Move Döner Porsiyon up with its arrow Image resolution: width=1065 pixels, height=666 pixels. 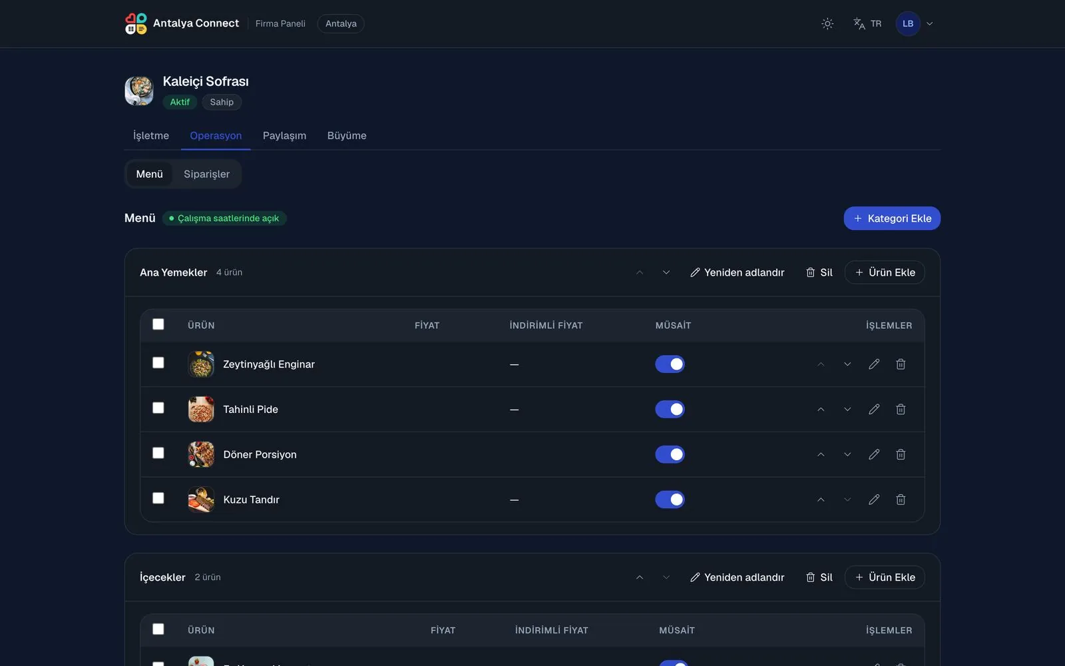[x=821, y=455]
